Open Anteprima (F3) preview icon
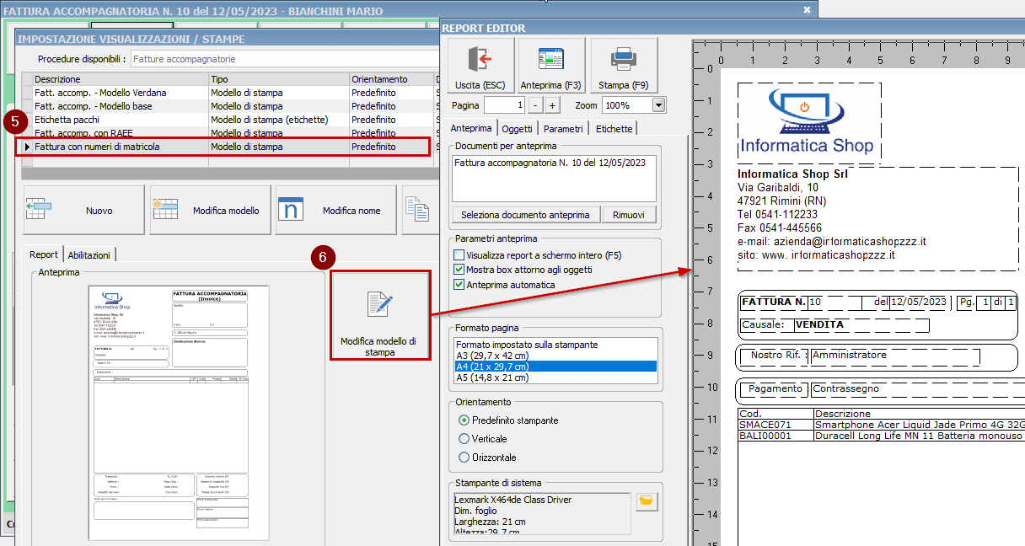 (551, 60)
